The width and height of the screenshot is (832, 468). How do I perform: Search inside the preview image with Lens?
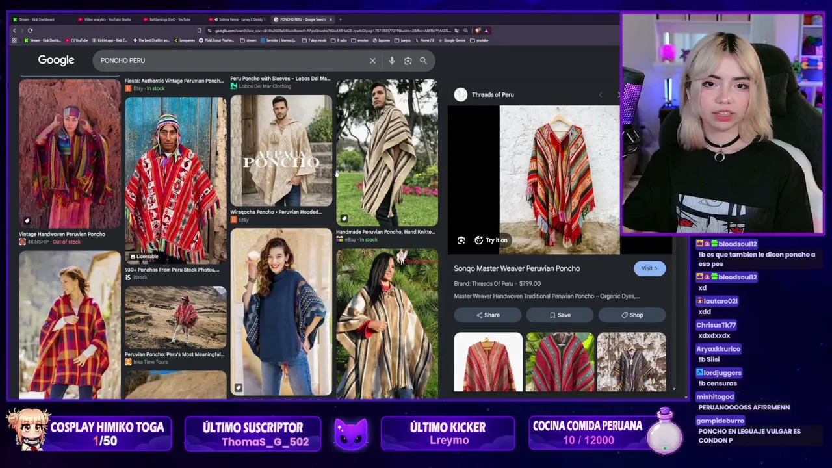tap(461, 240)
